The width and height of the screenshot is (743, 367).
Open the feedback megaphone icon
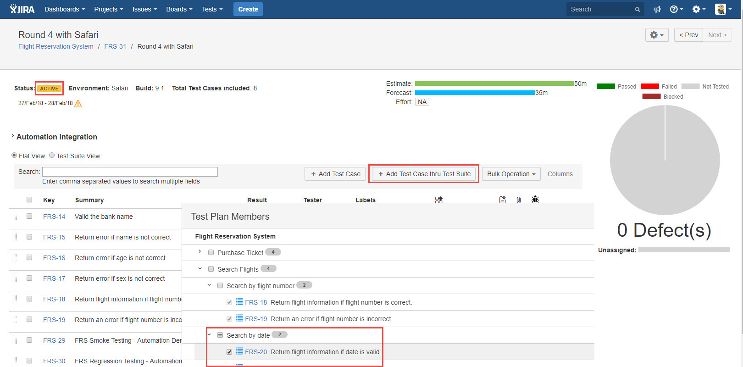tap(657, 9)
